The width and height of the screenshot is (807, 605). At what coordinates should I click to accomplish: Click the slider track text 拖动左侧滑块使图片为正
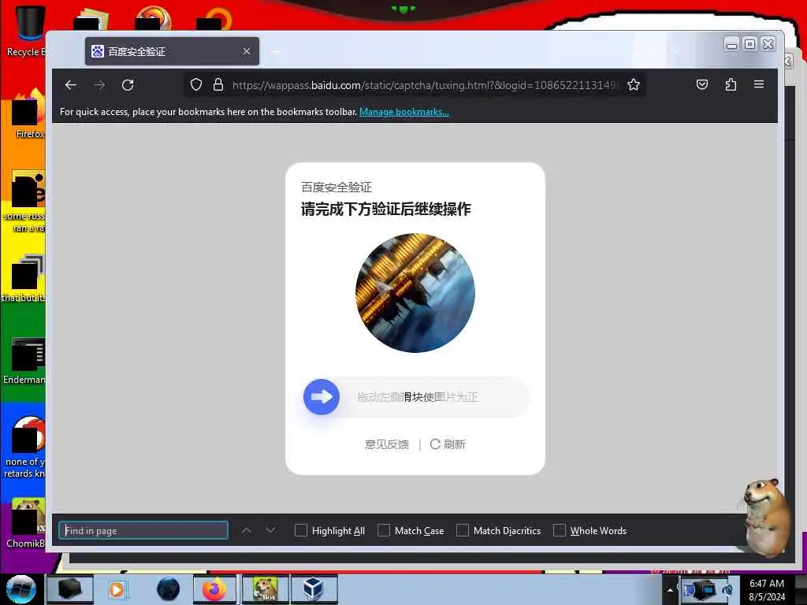[x=418, y=397]
